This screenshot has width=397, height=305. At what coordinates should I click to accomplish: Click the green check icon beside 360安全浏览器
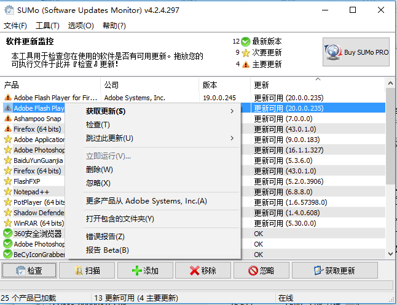coord(7,234)
